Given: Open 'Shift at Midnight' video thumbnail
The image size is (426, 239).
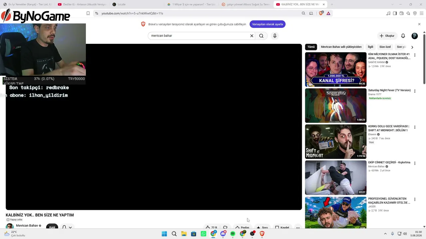Looking at the screenshot, I should click(336, 142).
